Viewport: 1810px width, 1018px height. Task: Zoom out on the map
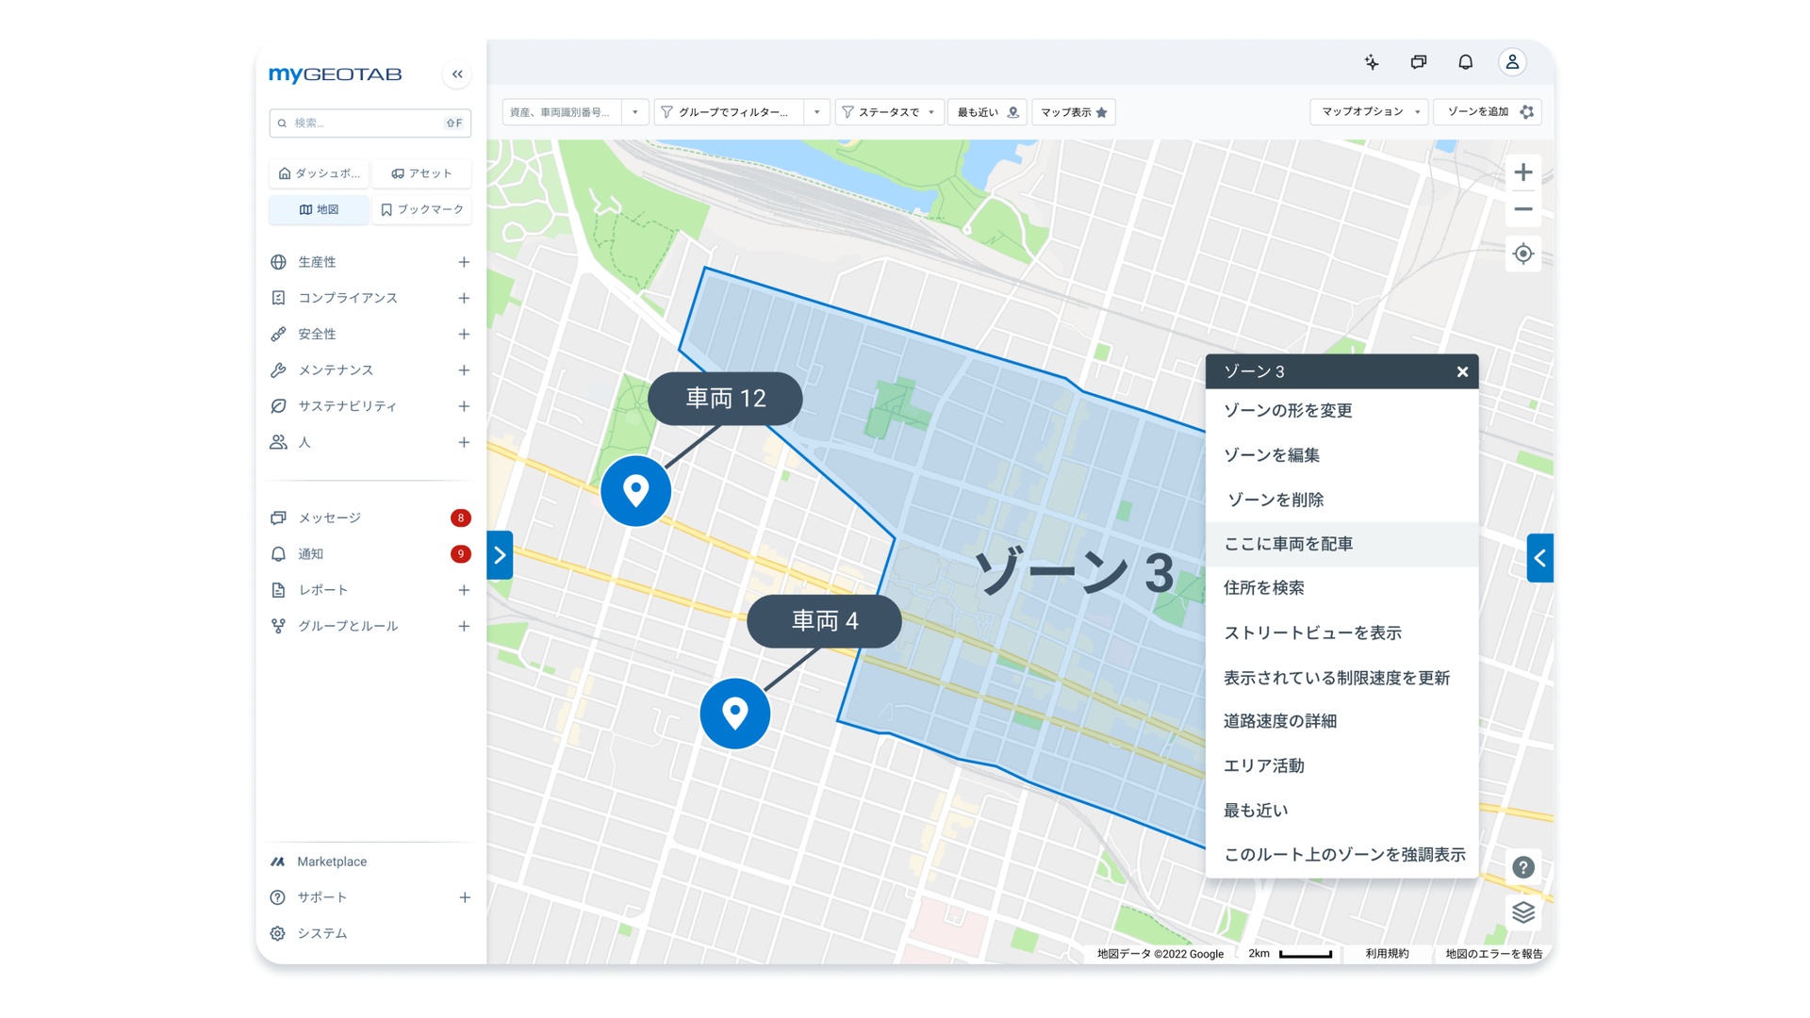point(1523,209)
